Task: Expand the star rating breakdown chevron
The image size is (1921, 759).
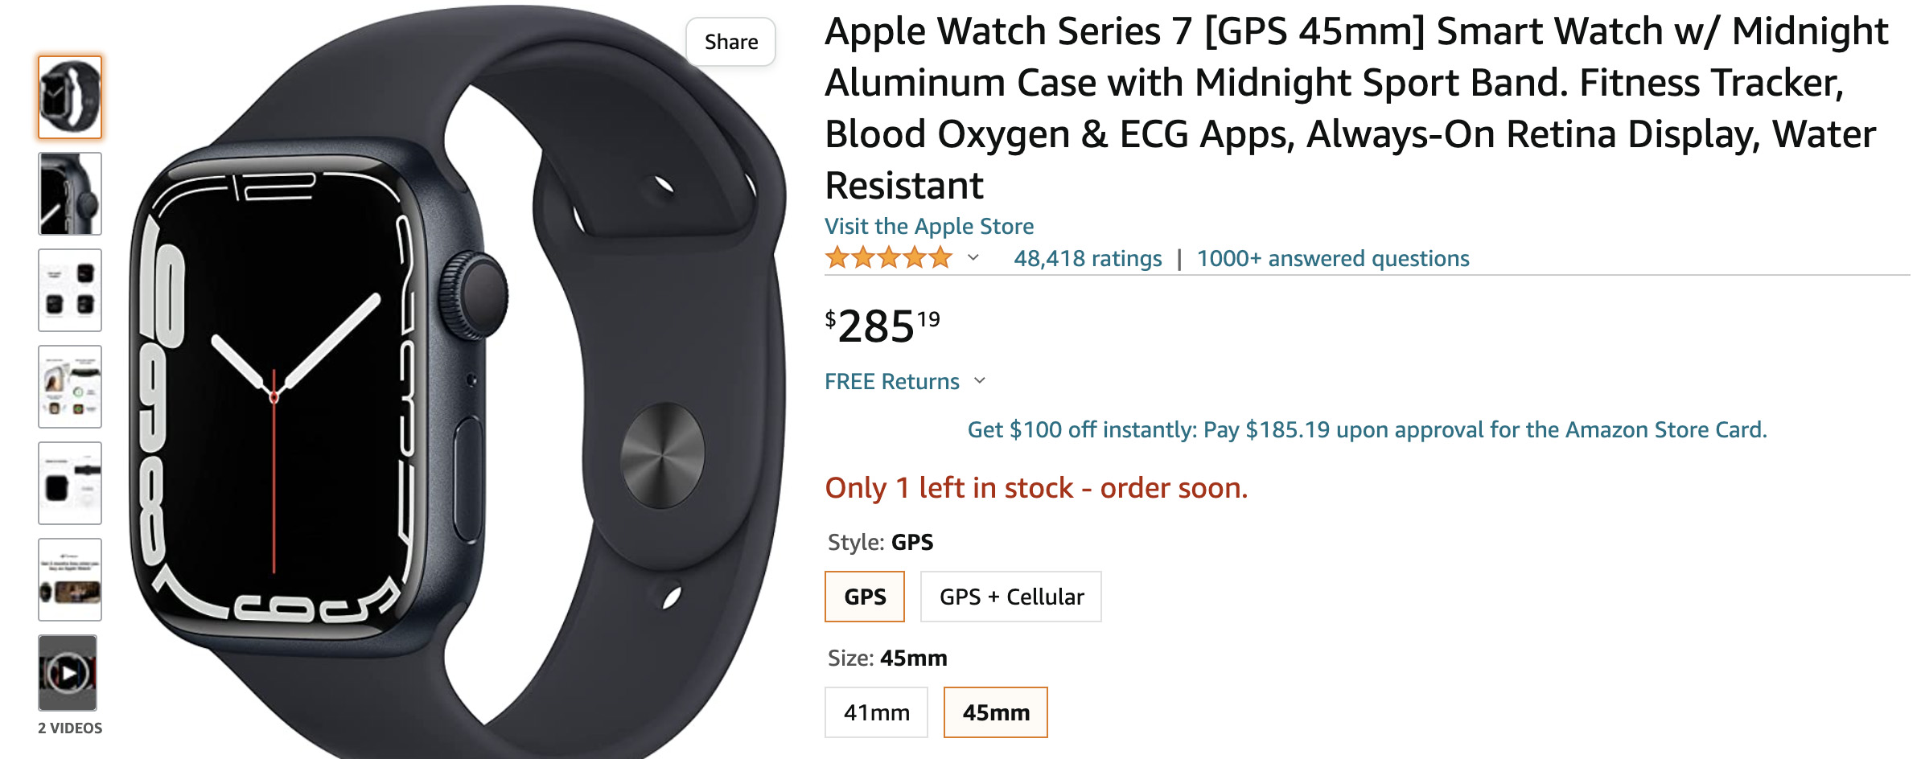Action: 973,258
